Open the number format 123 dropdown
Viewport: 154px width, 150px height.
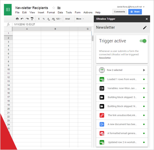click(x=59, y=19)
